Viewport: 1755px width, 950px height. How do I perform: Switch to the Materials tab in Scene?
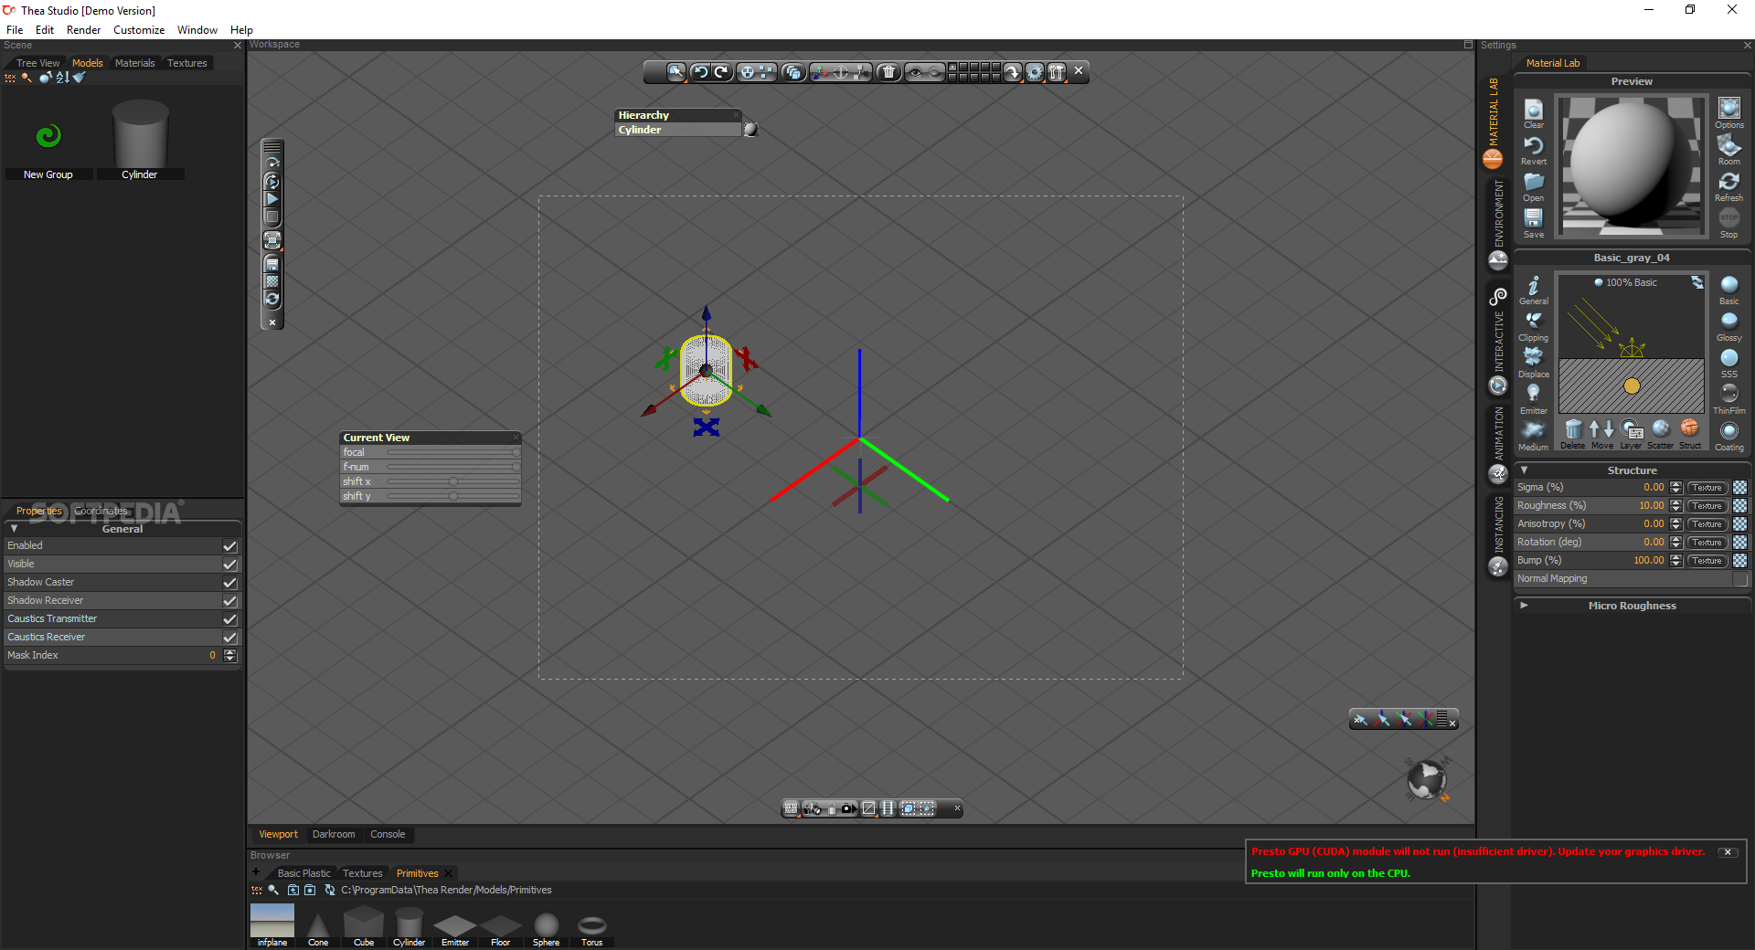click(134, 63)
